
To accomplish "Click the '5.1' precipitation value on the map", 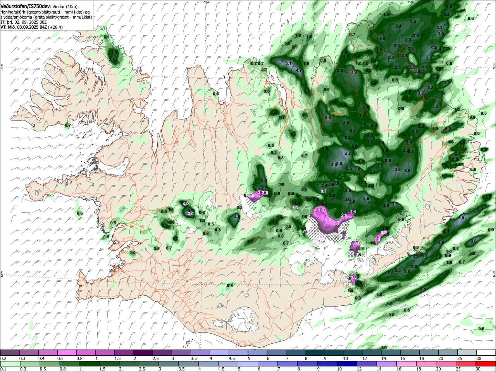I will (x=288, y=63).
